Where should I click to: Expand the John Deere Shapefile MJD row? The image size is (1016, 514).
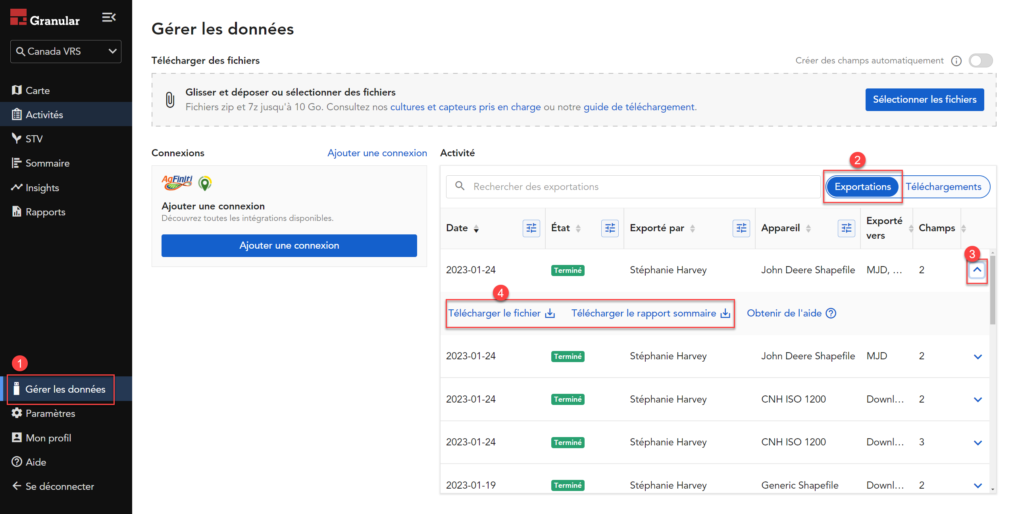(978, 357)
